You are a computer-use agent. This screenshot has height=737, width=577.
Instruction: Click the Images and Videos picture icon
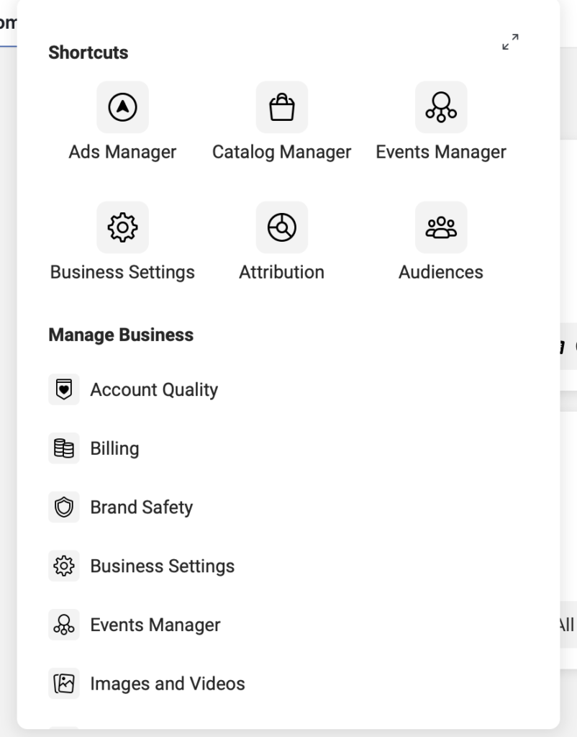coord(64,684)
